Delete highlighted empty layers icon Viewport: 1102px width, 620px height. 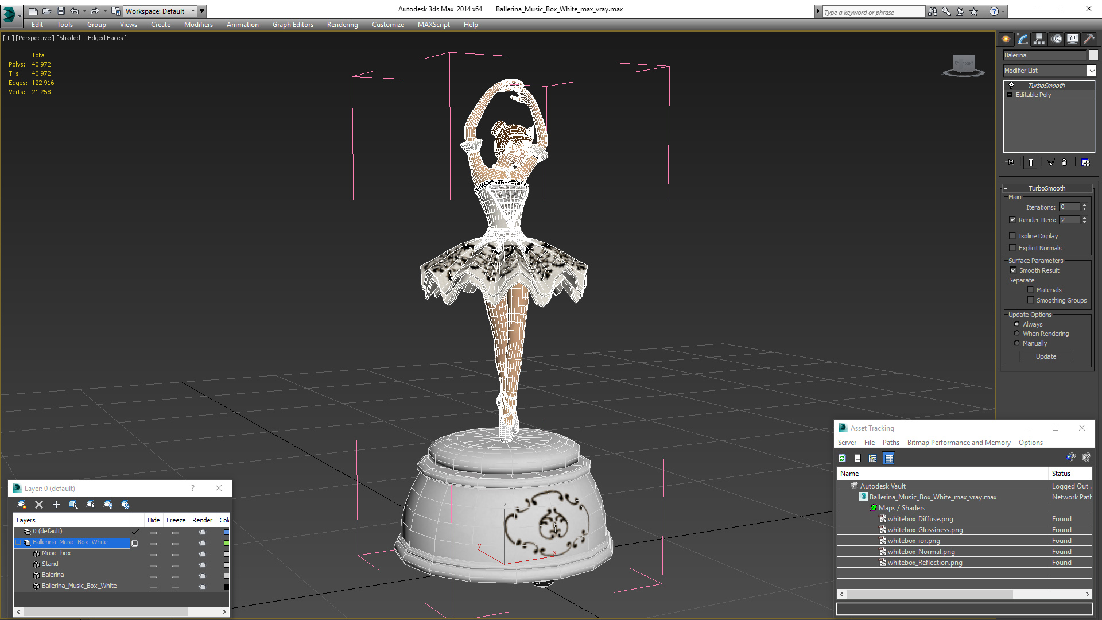tap(39, 505)
